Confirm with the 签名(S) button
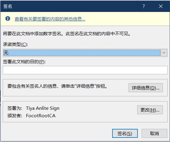This screenshot has width=170, height=142. (x=125, y=133)
